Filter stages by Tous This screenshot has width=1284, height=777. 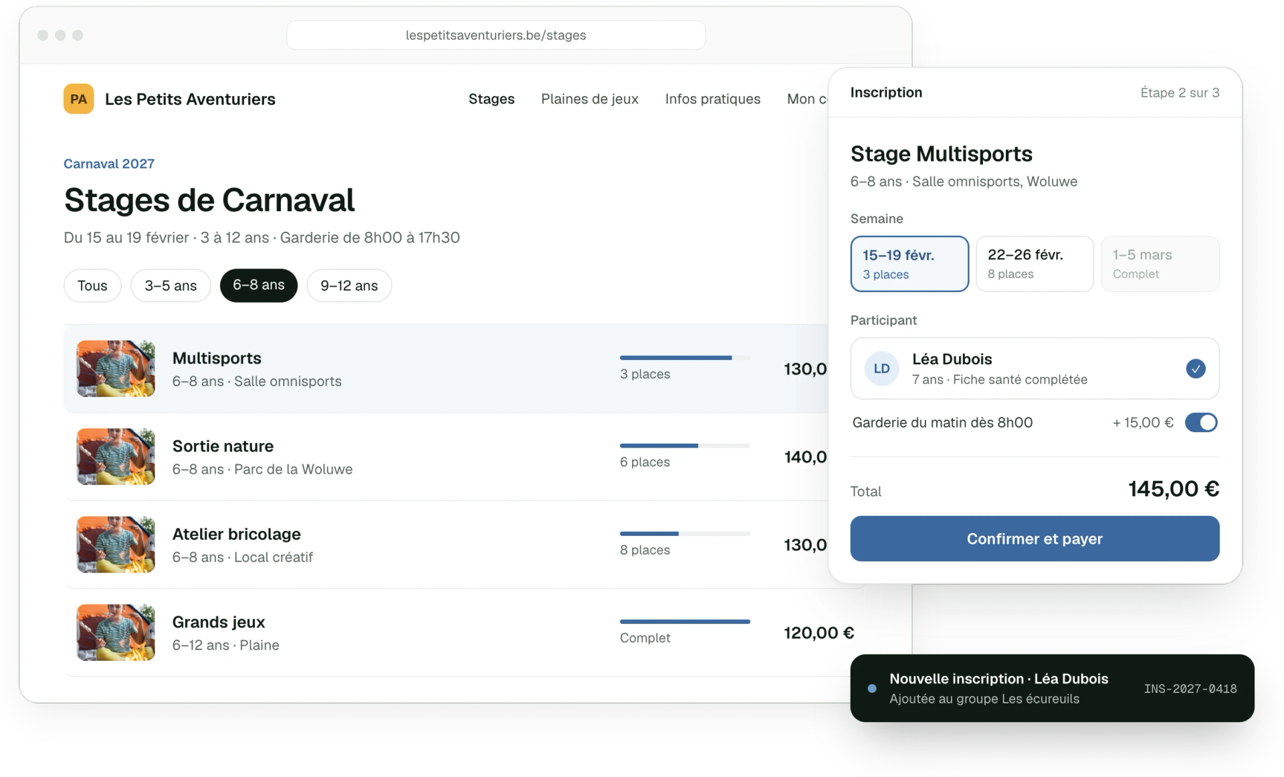click(x=92, y=285)
